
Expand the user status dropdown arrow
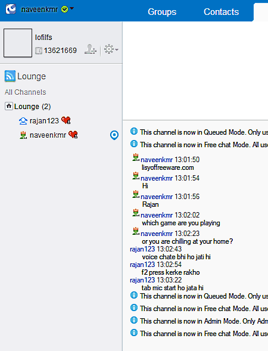click(x=72, y=8)
